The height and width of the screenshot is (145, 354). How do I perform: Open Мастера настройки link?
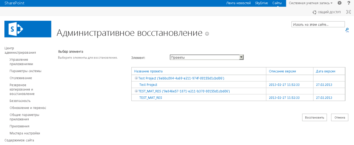tap(25, 133)
